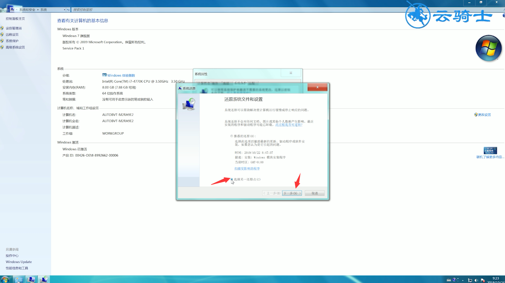Screen dimensions: 505x283
Task: Open 高级系统设置 in the left sidebar
Action: [x=15, y=47]
